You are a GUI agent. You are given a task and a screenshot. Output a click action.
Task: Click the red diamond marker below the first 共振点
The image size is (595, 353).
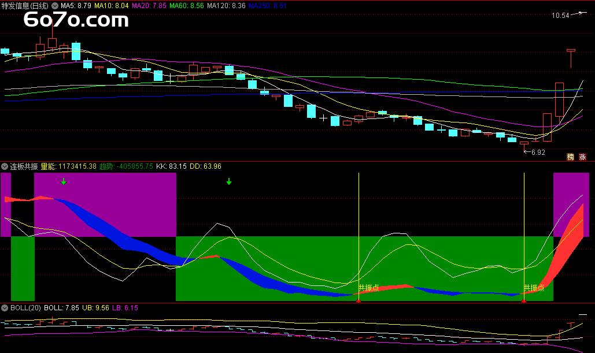tap(359, 300)
